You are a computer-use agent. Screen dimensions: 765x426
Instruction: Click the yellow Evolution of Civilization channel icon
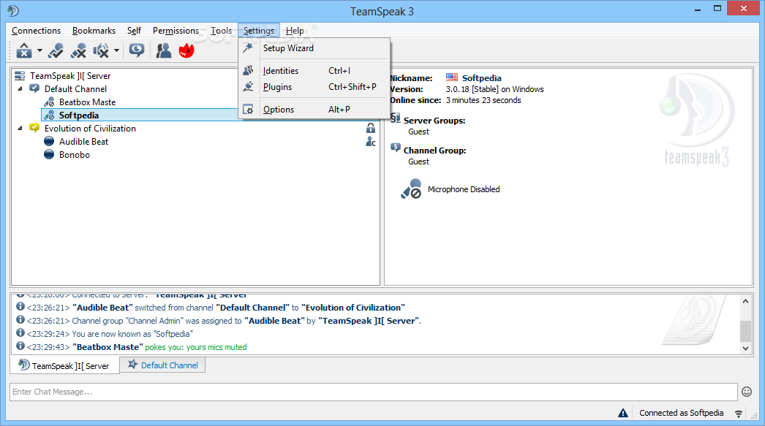(34, 128)
